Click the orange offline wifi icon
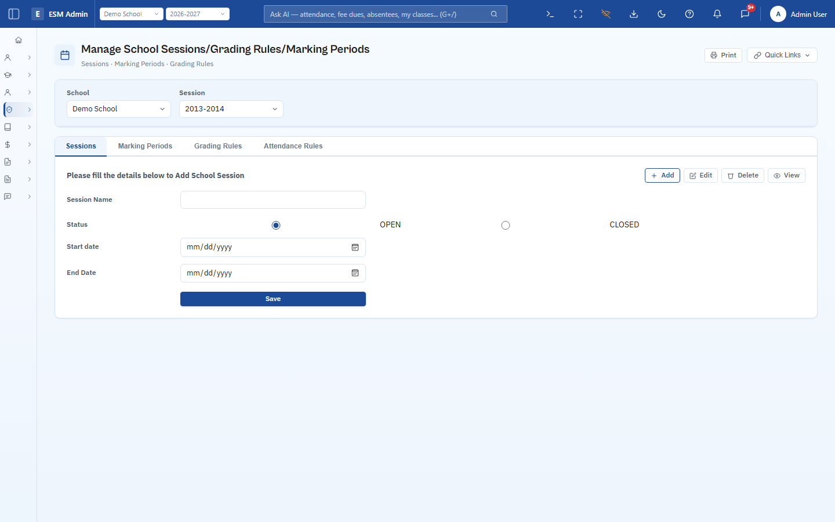The width and height of the screenshot is (835, 522). pos(606,14)
